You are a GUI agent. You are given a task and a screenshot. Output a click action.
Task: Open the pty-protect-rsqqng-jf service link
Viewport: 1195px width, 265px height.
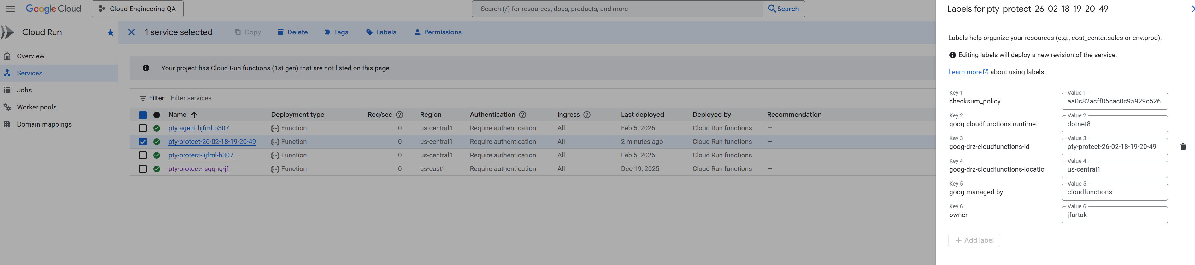coord(198,169)
